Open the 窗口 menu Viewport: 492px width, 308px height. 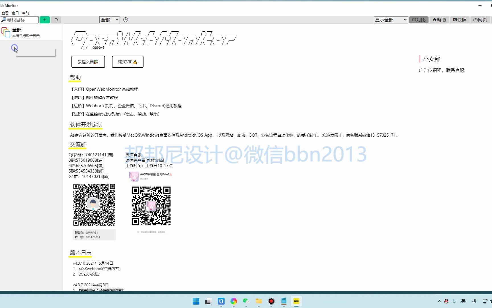pyautogui.click(x=15, y=13)
